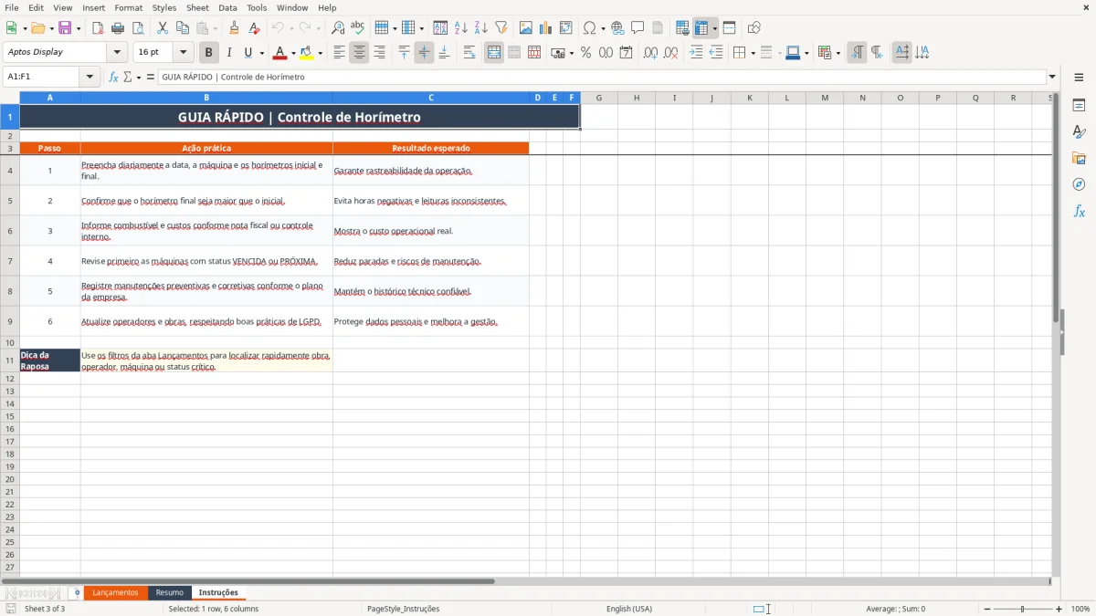Viewport: 1096px width, 616px height.
Task: Click the Copy icon
Action: pyautogui.click(x=183, y=28)
